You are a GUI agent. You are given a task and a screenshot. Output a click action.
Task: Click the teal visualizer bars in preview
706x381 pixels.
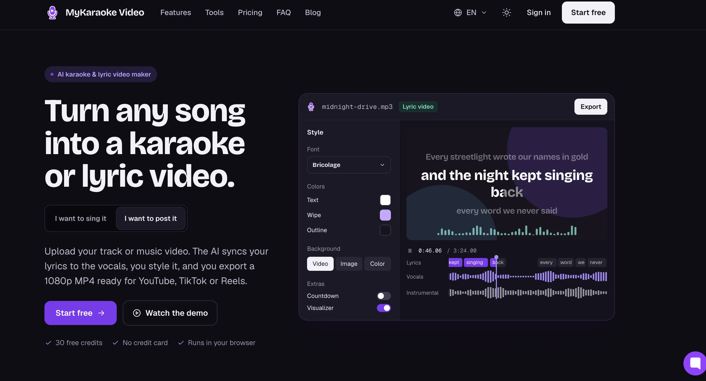tap(506, 230)
